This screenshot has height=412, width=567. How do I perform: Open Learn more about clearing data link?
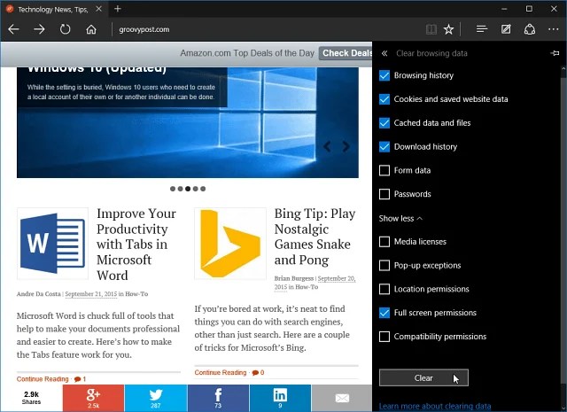[x=435, y=406]
